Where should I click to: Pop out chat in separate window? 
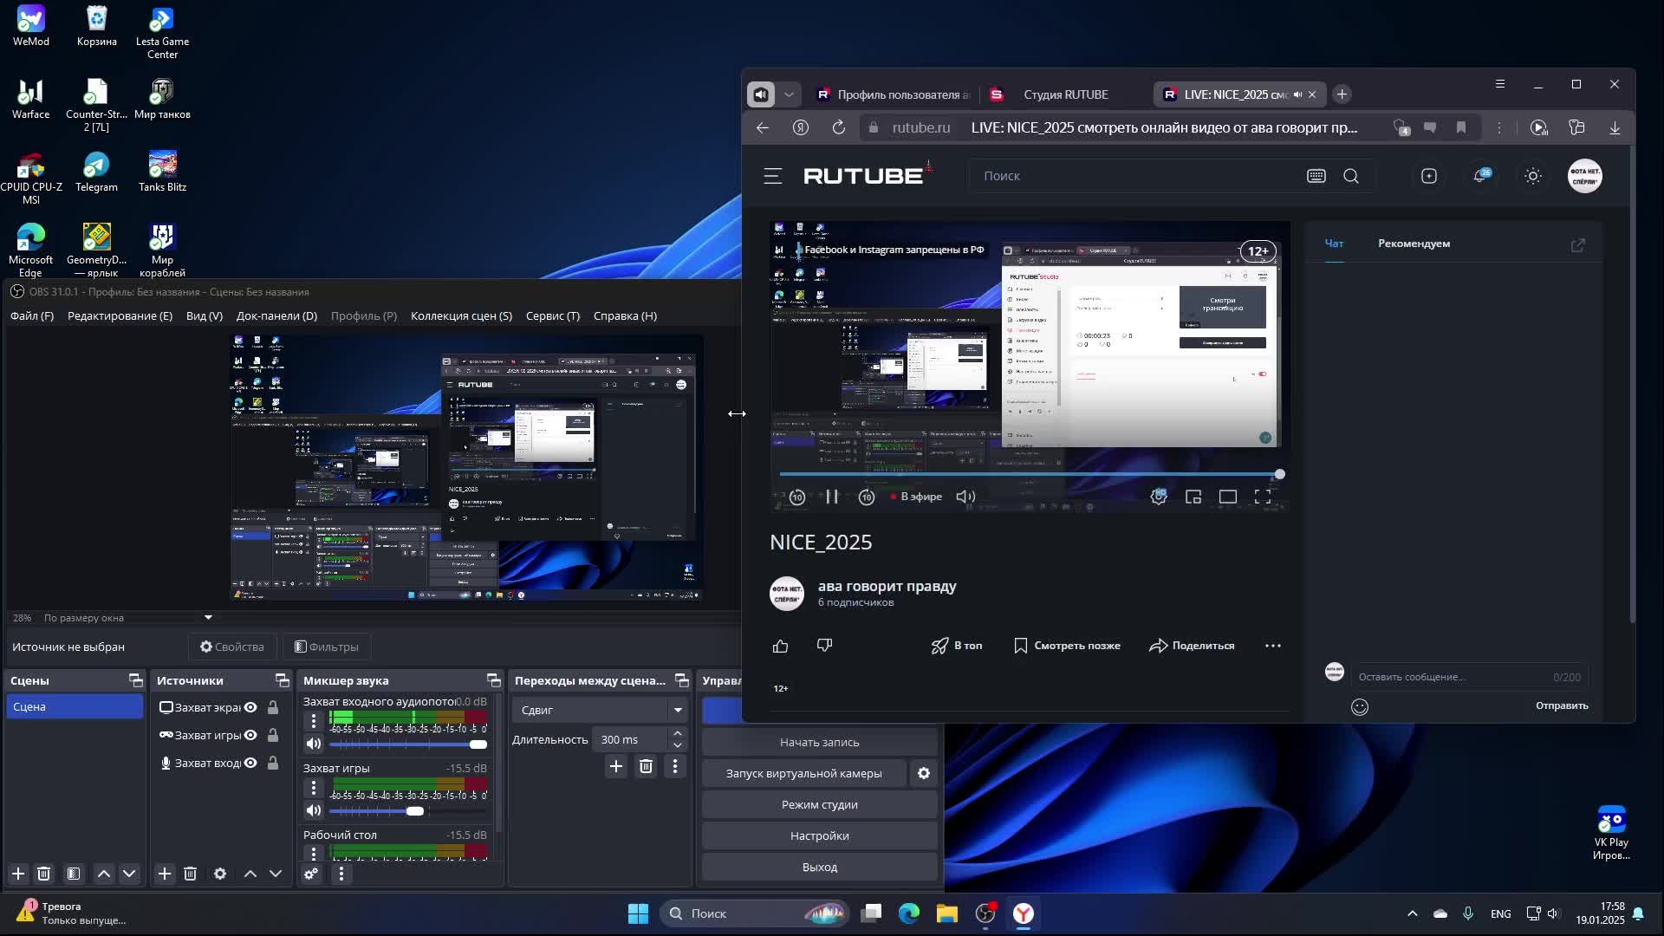click(x=1577, y=245)
